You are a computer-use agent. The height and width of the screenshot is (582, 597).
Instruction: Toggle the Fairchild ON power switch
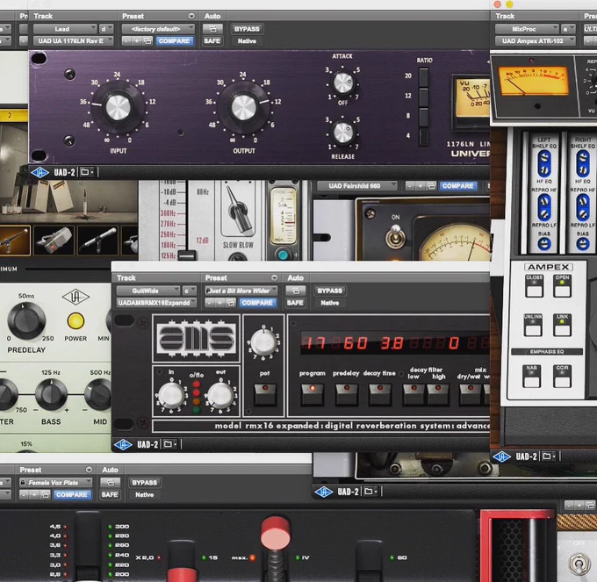pyautogui.click(x=395, y=236)
